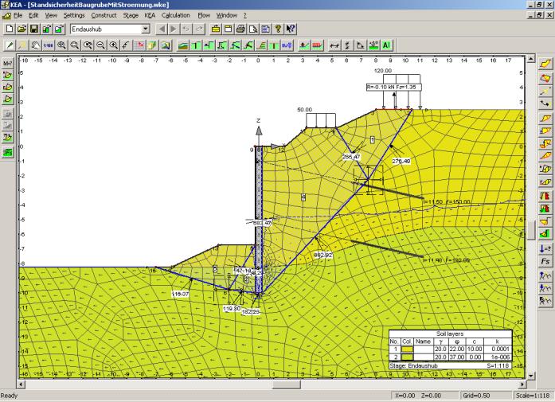The image size is (555, 402).
Task: Select the green pencil draw tool
Action: click(10, 45)
